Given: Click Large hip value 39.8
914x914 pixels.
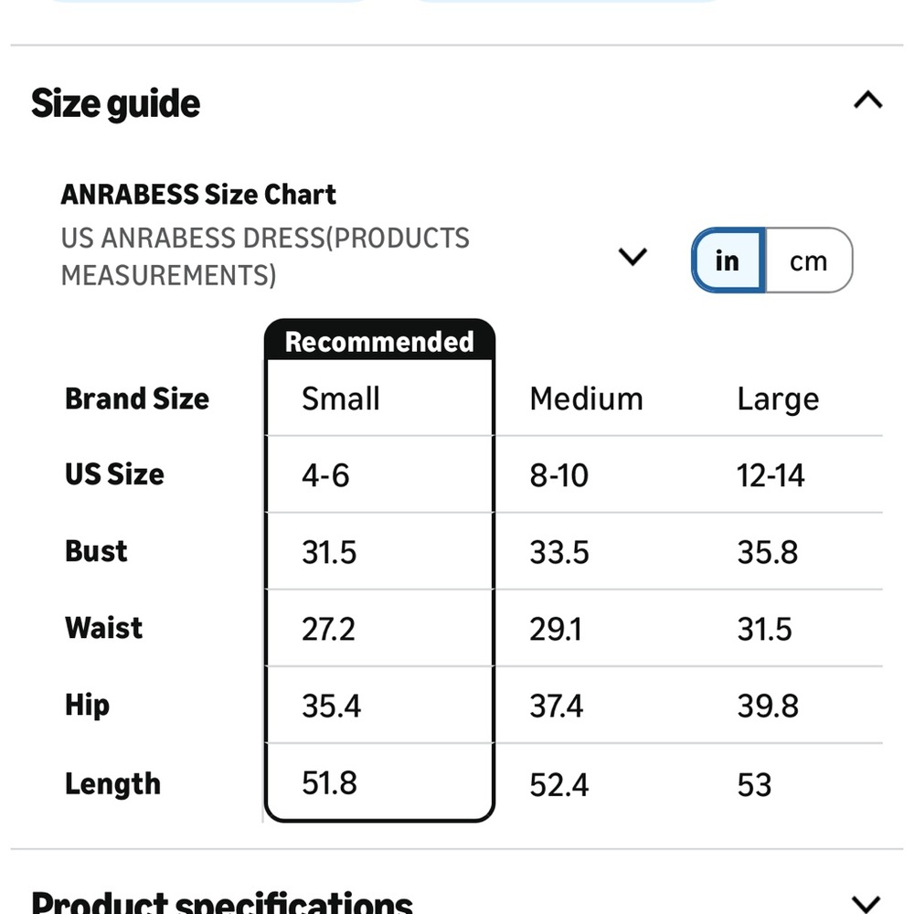Looking at the screenshot, I should (768, 707).
